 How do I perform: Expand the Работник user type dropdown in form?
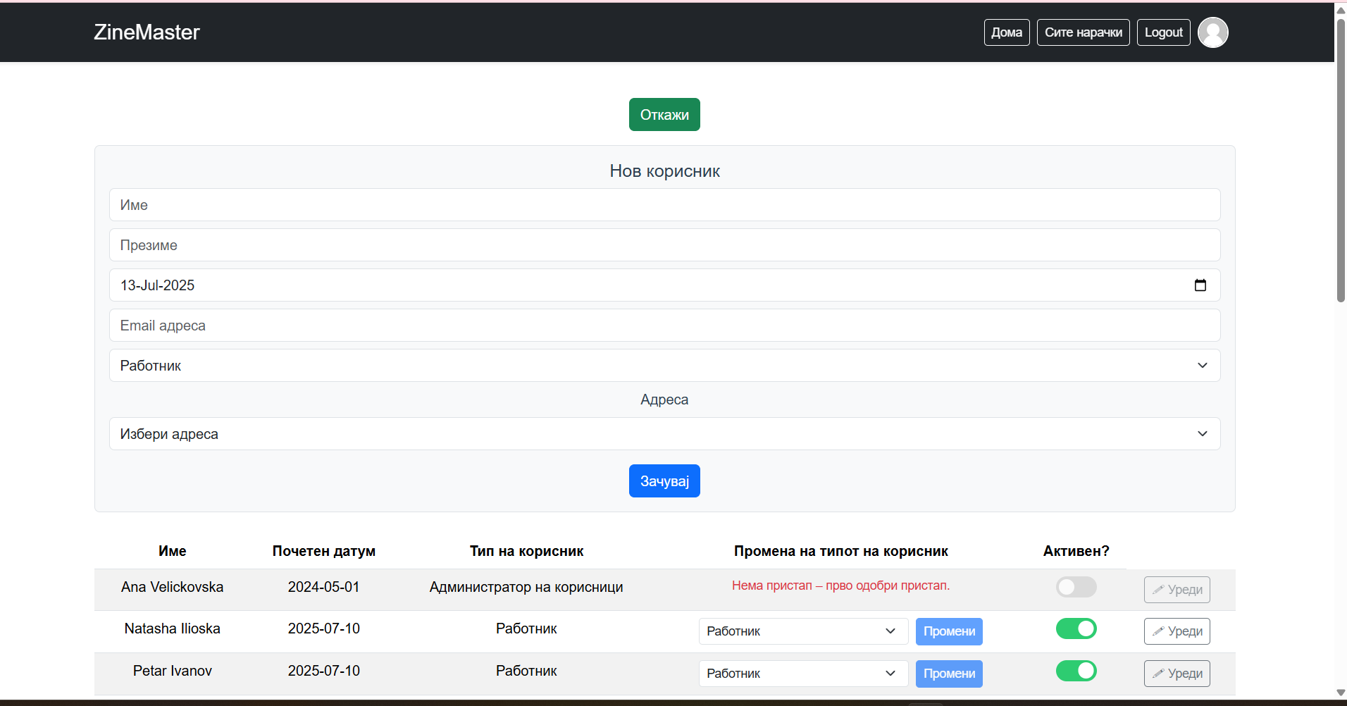[664, 366]
